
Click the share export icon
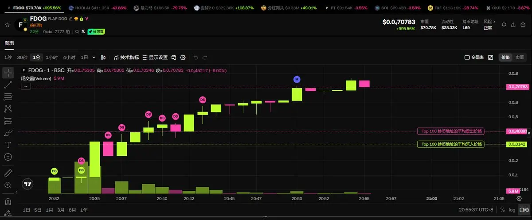pyautogui.click(x=513, y=25)
